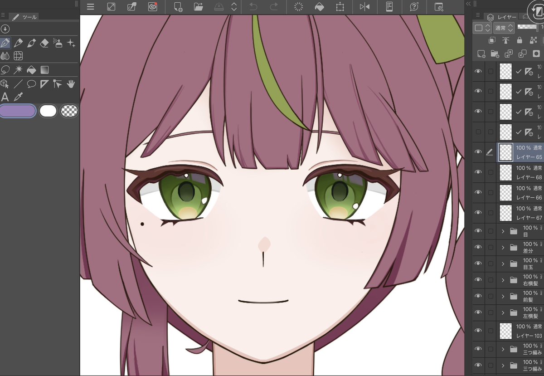This screenshot has width=544, height=376.
Task: Select the Gradient tool
Action: [44, 70]
